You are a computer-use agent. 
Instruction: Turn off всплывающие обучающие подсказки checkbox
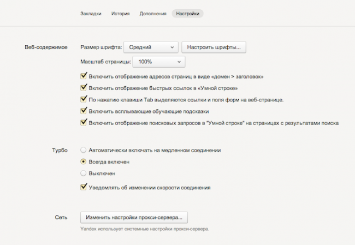click(x=84, y=111)
